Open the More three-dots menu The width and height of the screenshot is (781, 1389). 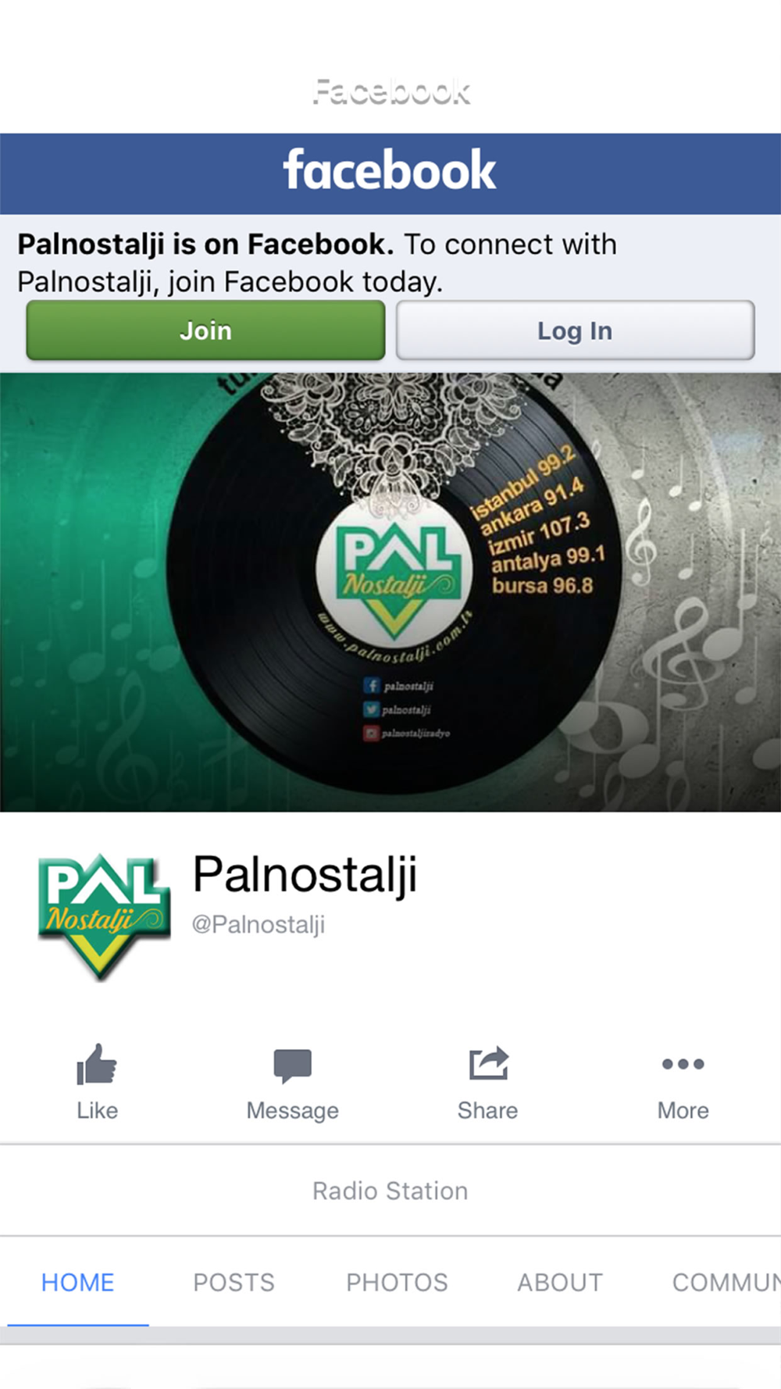tap(683, 1064)
